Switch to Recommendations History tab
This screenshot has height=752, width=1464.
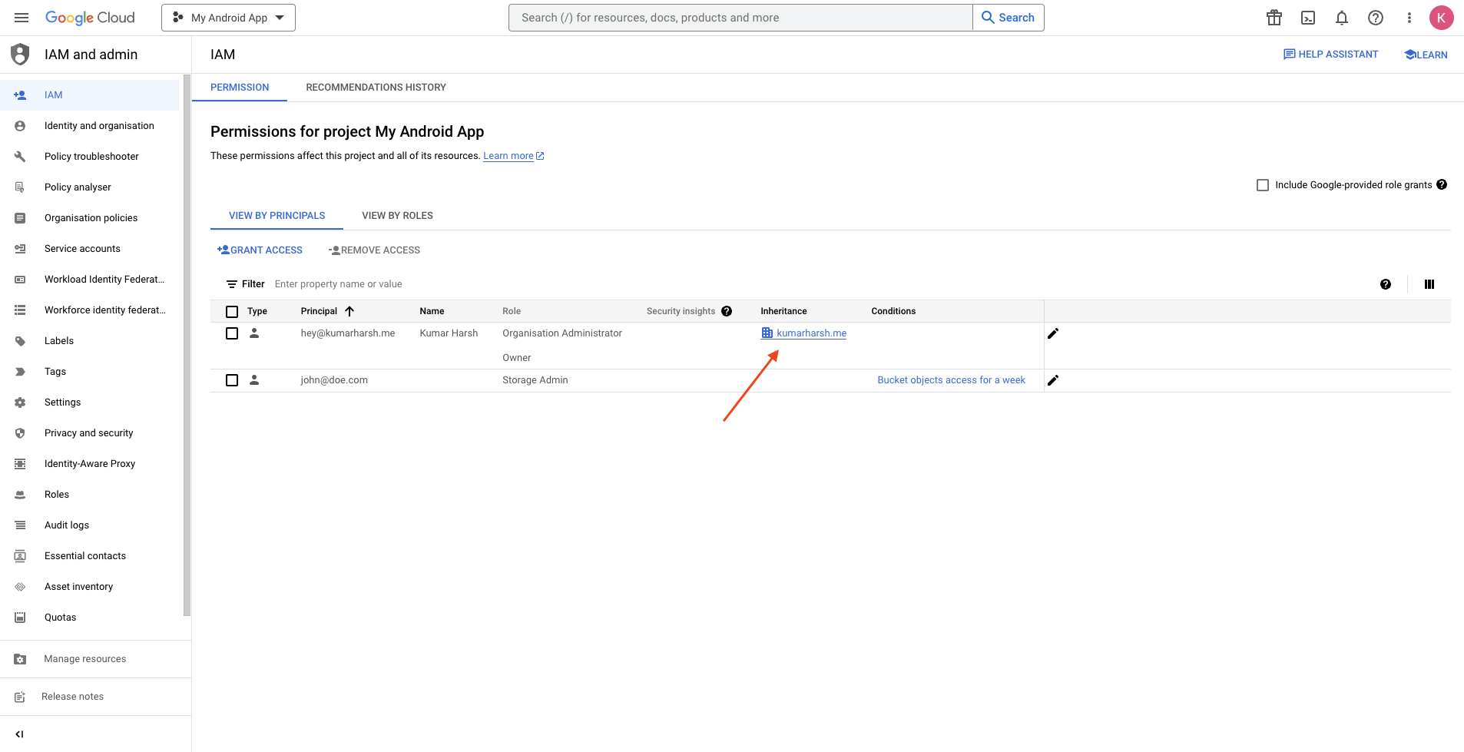(376, 88)
